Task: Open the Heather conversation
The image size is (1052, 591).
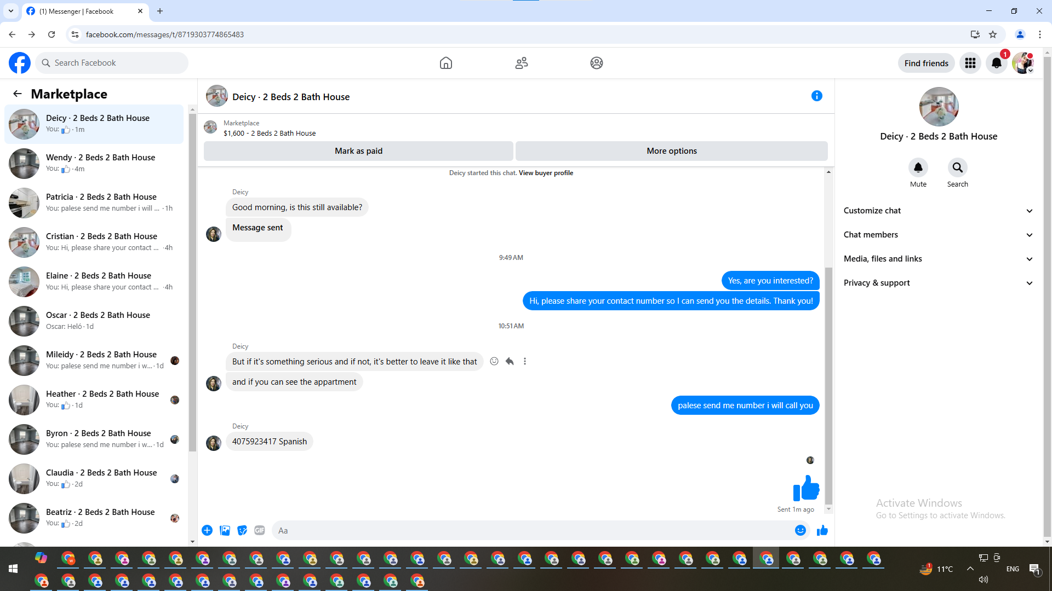Action: pyautogui.click(x=94, y=400)
